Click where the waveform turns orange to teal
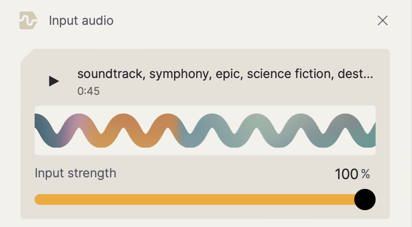 [x=179, y=129]
